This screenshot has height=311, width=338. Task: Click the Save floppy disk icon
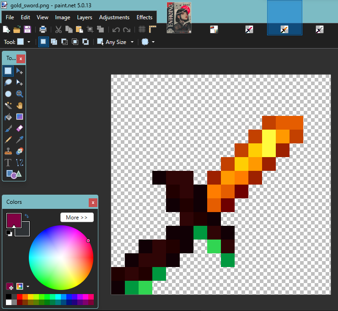27,29
